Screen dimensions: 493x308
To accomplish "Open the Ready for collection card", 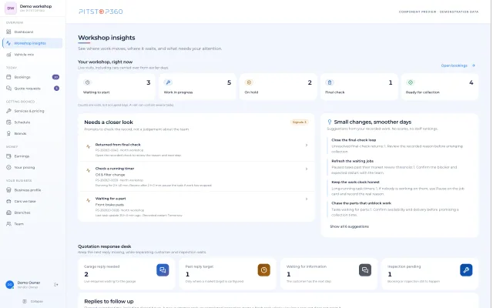I will pos(440,87).
